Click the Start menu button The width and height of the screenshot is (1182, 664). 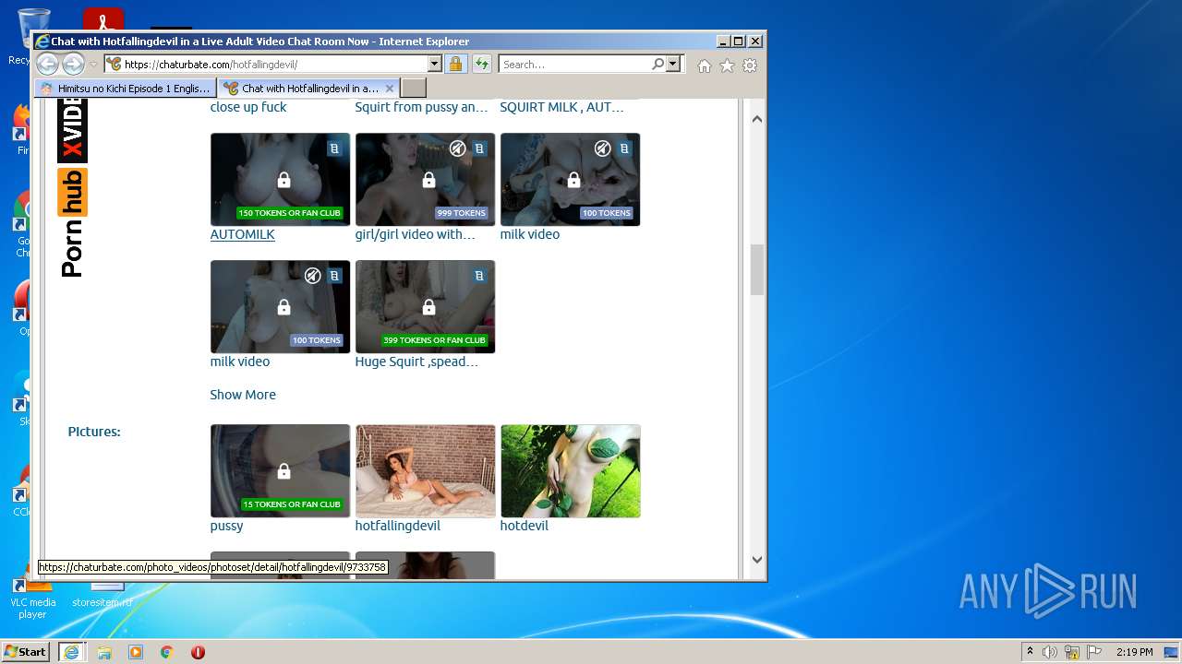pos(26,652)
